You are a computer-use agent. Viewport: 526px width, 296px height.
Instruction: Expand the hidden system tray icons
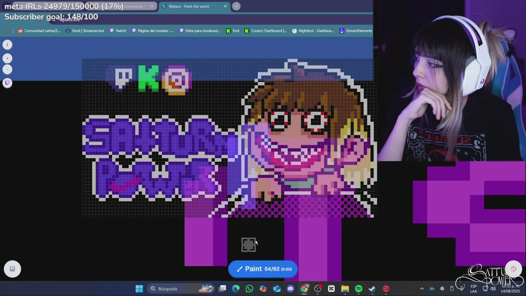(x=422, y=289)
